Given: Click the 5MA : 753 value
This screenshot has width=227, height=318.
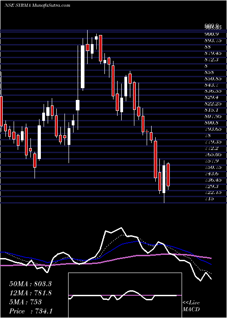Looking at the screenshot, I should 25,302.
